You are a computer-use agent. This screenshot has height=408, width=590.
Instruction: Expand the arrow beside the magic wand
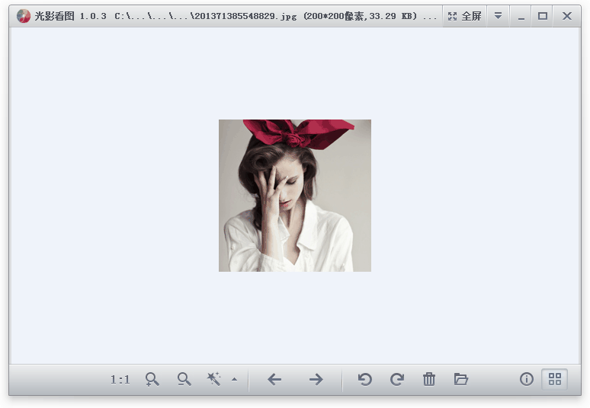[234, 379]
